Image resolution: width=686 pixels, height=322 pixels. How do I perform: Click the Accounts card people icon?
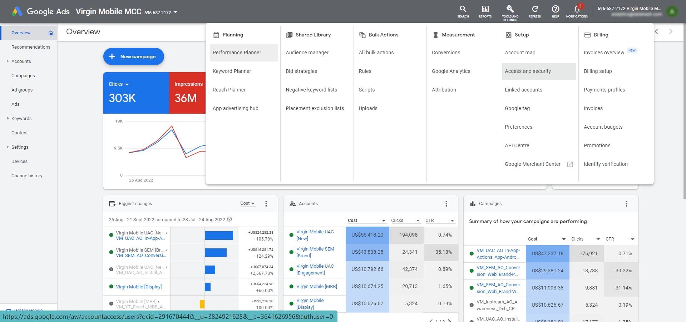(292, 204)
